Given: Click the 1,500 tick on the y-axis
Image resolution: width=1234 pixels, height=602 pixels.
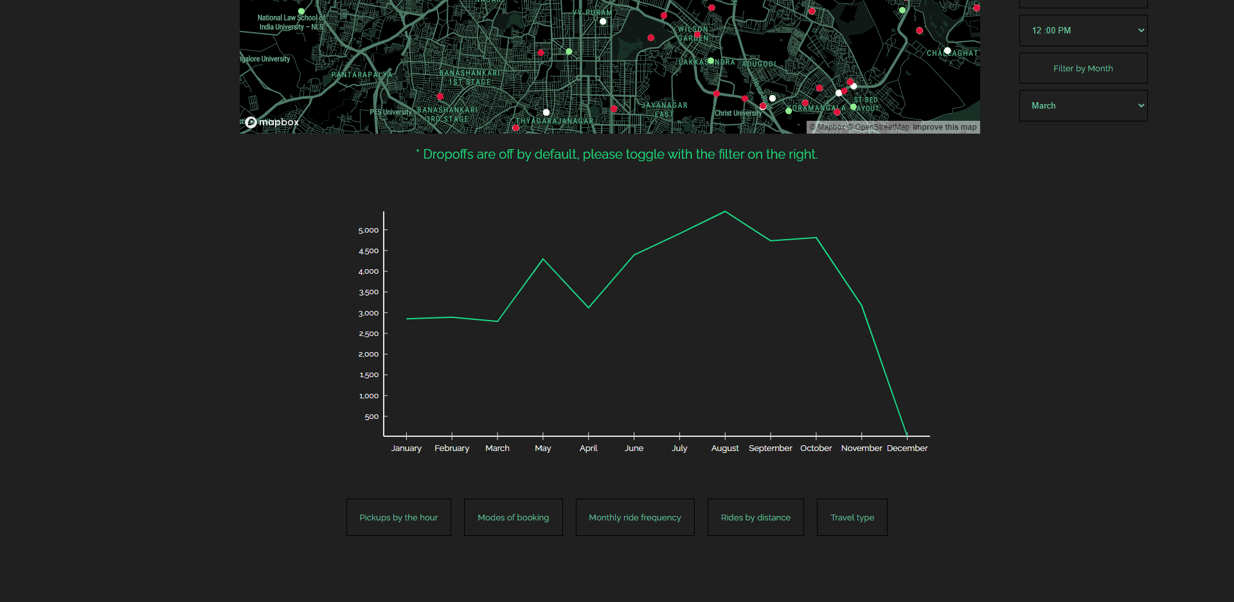Looking at the screenshot, I should point(369,375).
